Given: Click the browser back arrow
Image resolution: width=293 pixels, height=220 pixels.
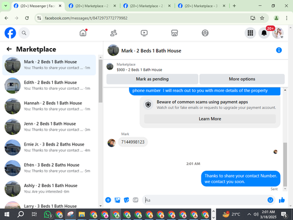Looking at the screenshot, I should (x=6, y=18).
